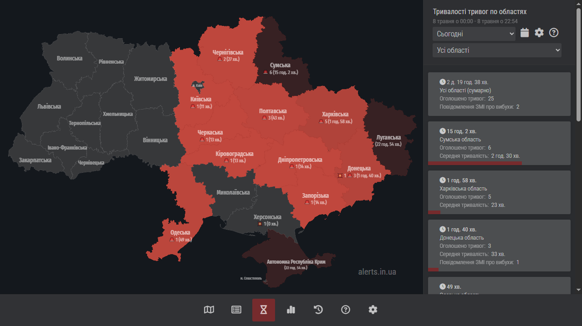Click the explosion icon in Донецька region

pyautogui.click(x=340, y=176)
